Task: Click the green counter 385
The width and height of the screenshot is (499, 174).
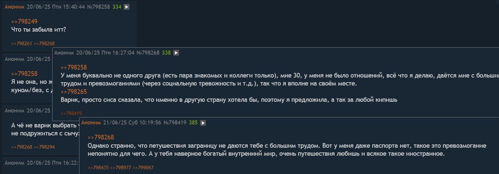Action: pos(193,123)
